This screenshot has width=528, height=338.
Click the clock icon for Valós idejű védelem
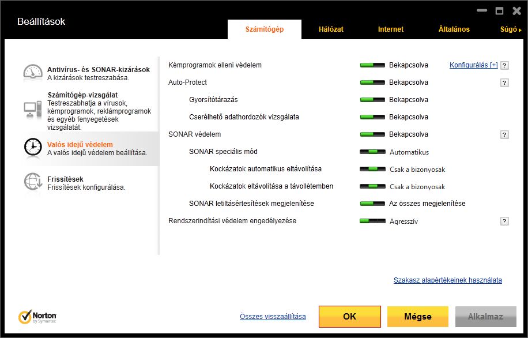[33, 148]
